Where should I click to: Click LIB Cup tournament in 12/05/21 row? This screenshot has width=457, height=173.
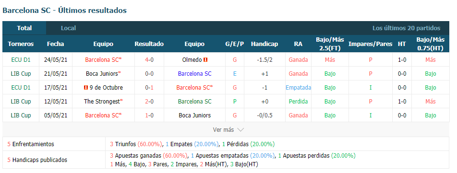21,102
